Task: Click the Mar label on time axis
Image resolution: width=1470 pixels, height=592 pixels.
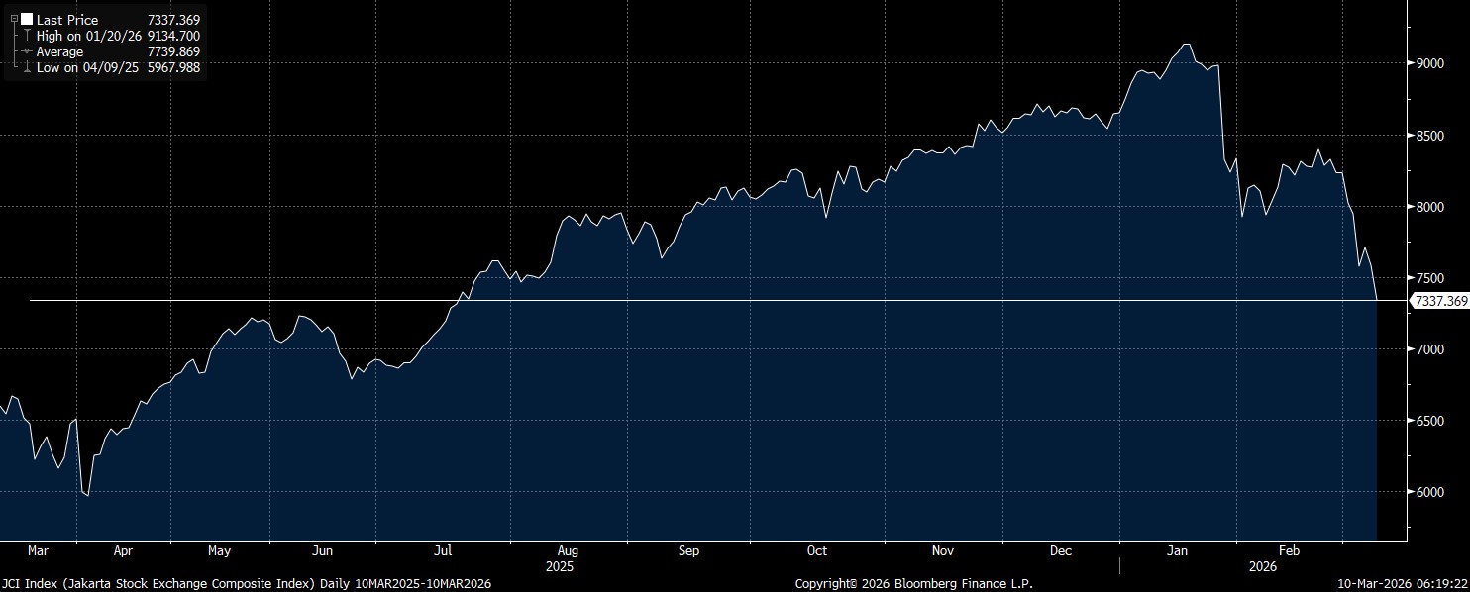Action: tap(38, 550)
